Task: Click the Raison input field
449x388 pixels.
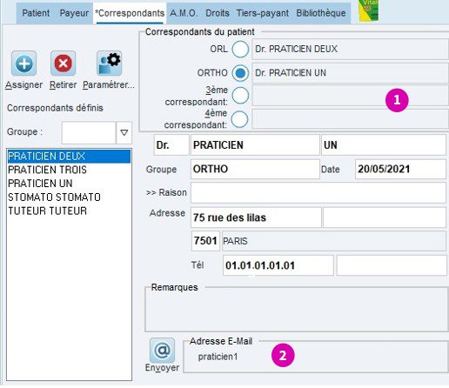Action: click(x=318, y=193)
